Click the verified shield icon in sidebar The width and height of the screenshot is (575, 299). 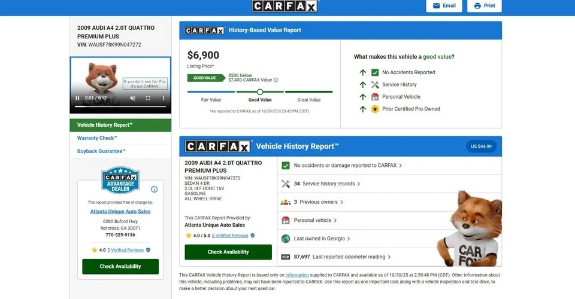click(148, 250)
